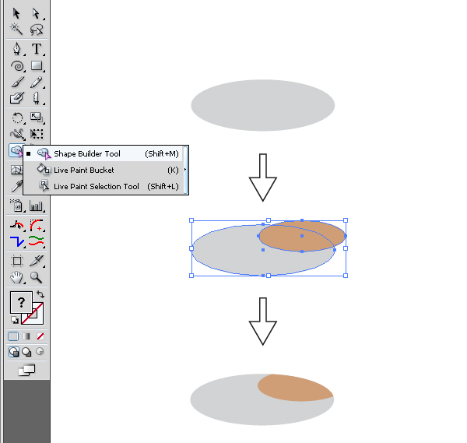The image size is (467, 443).
Task: Select the Knife tool
Action: pyautogui.click(x=36, y=98)
